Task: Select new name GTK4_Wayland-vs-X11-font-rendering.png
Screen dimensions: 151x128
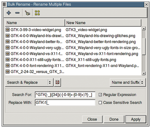Action: coord(102,54)
